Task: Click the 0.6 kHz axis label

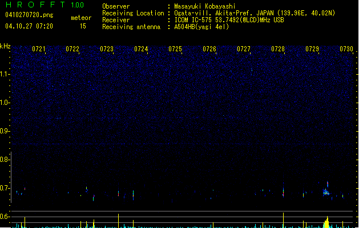Action: click(x=5, y=217)
